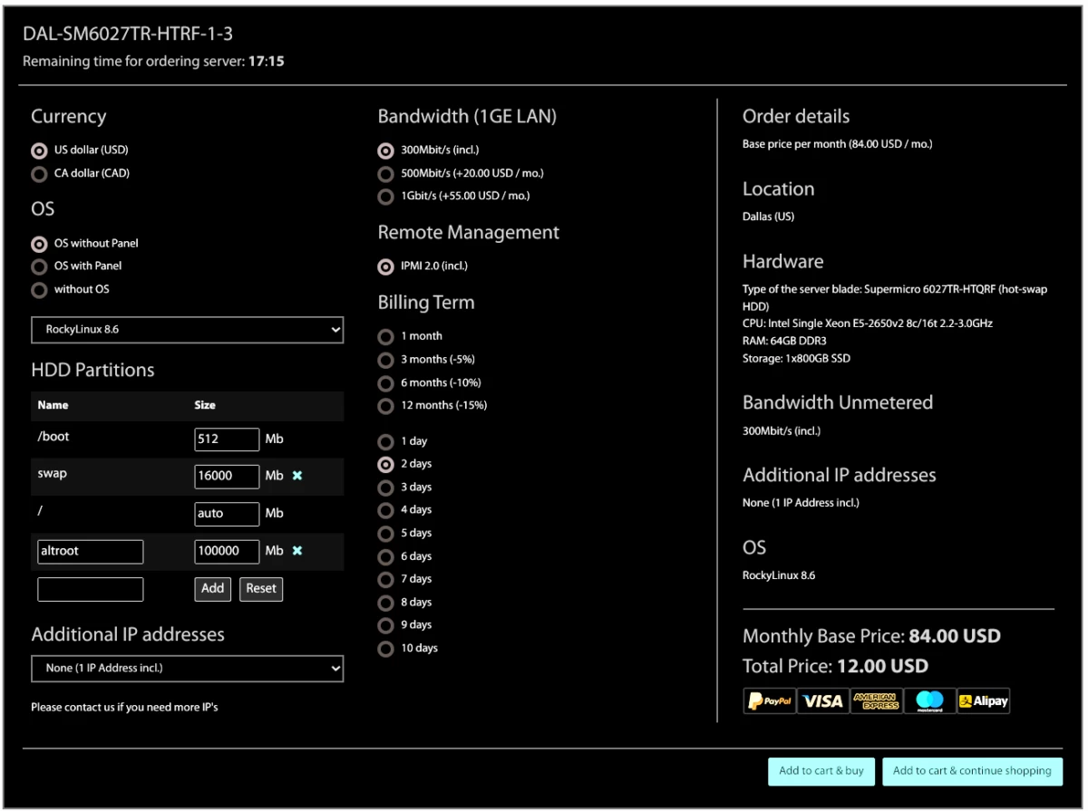Select CA dollar (CAD) currency
This screenshot has height=811, width=1088.
click(x=39, y=174)
